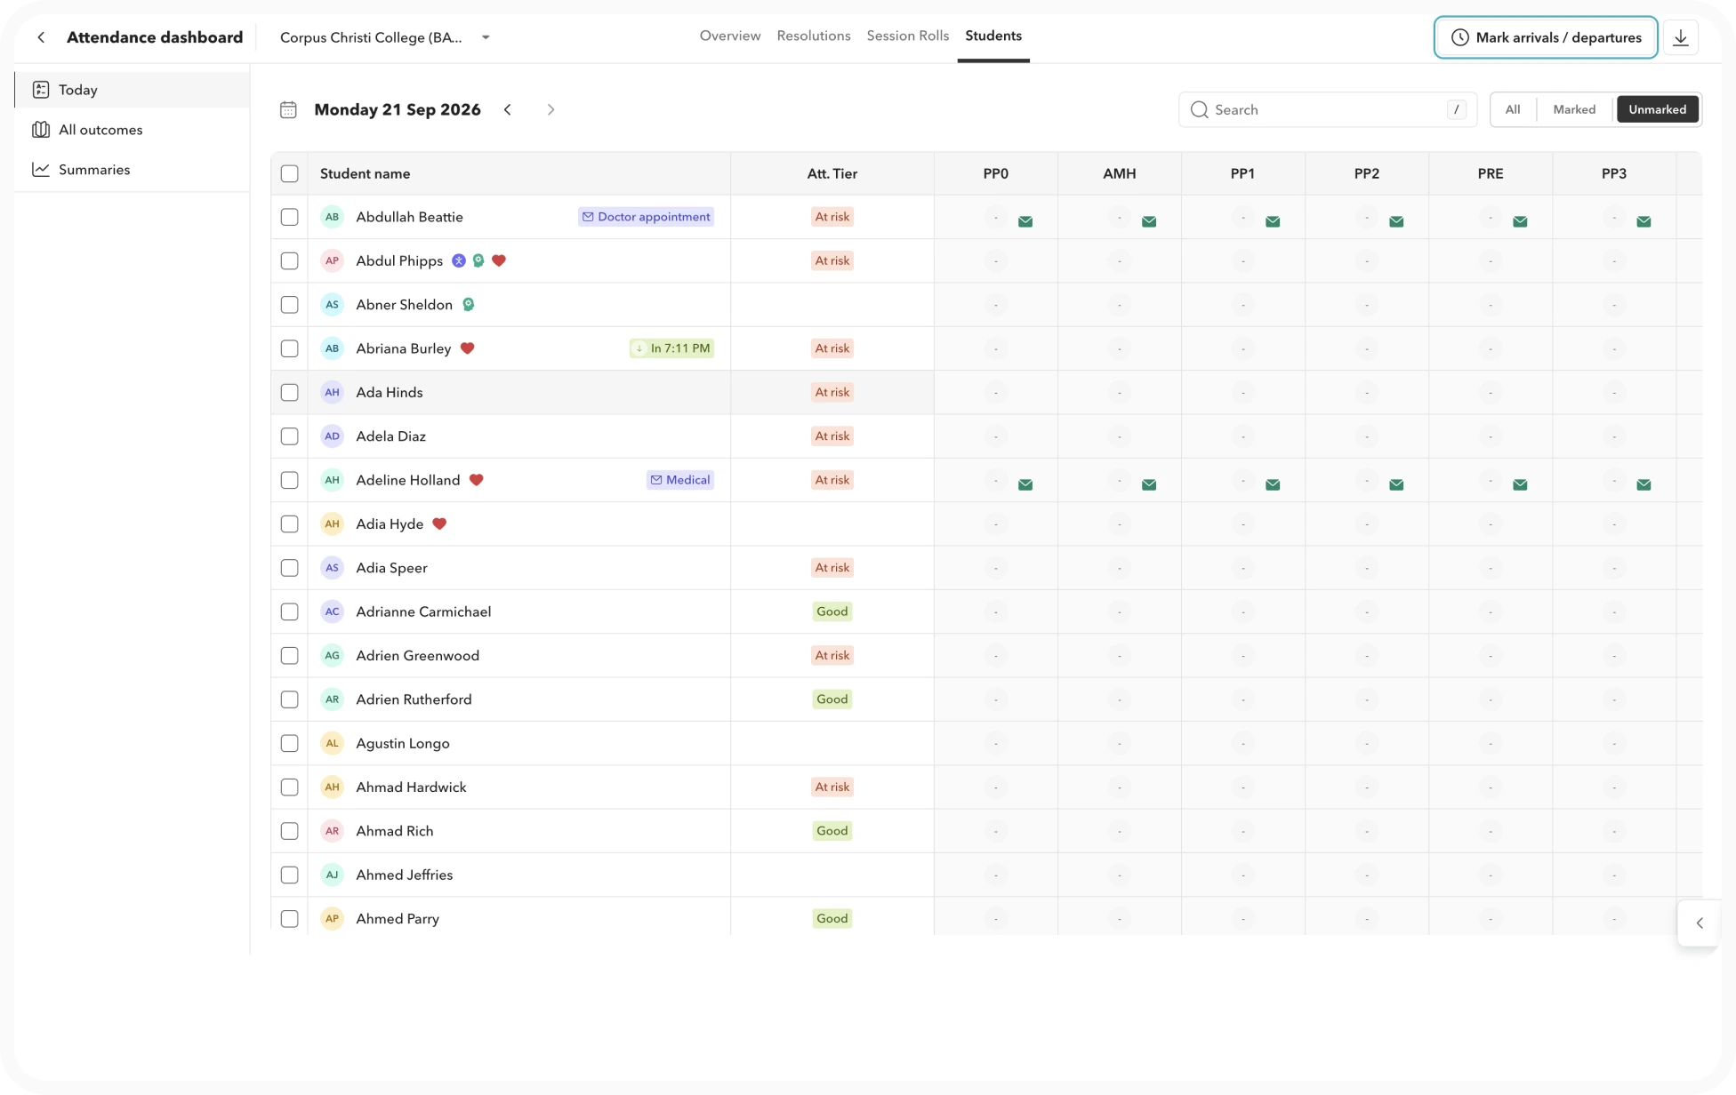Click the AH avatar of Ada Hinds
1736x1095 pixels.
(332, 392)
